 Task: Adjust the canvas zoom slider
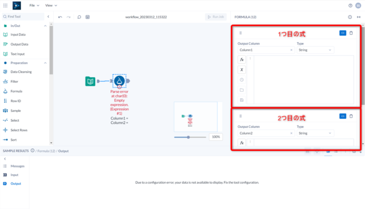(x=188, y=137)
